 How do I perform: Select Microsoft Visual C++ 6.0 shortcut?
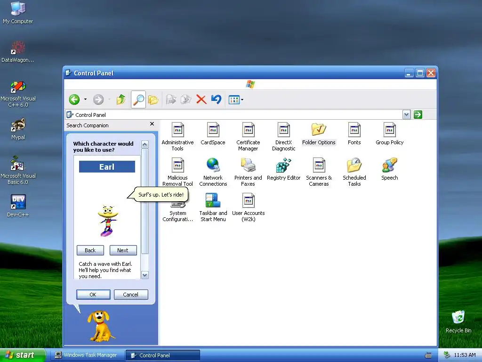tap(18, 94)
